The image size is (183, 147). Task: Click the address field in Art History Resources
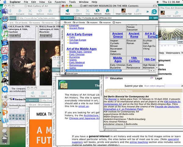click(111, 18)
